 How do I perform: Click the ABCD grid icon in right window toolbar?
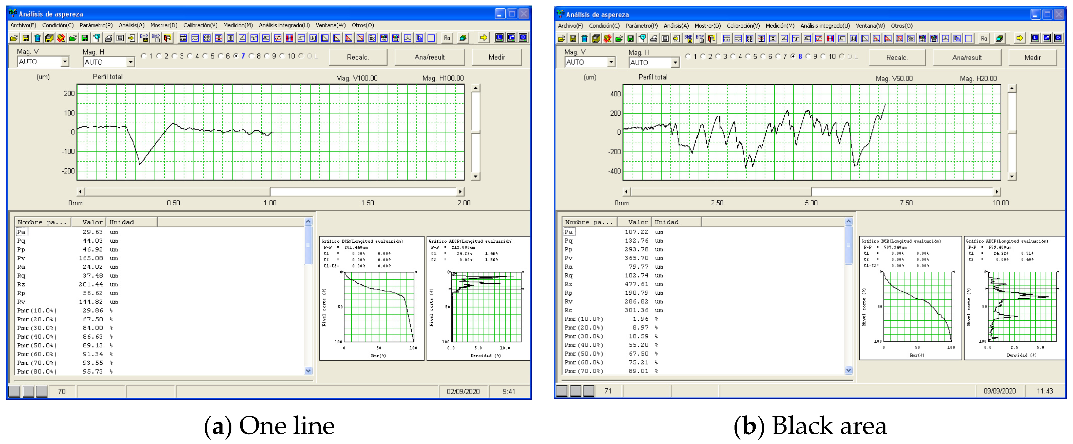click(749, 39)
